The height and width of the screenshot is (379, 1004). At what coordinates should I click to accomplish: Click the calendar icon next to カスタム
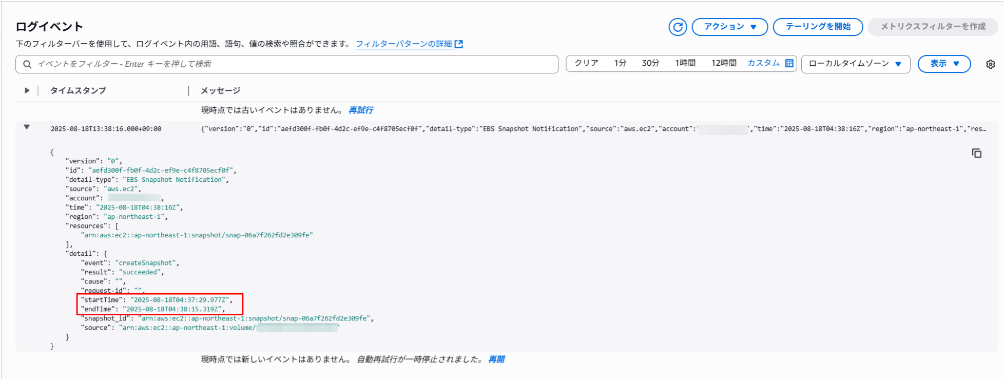coord(789,63)
